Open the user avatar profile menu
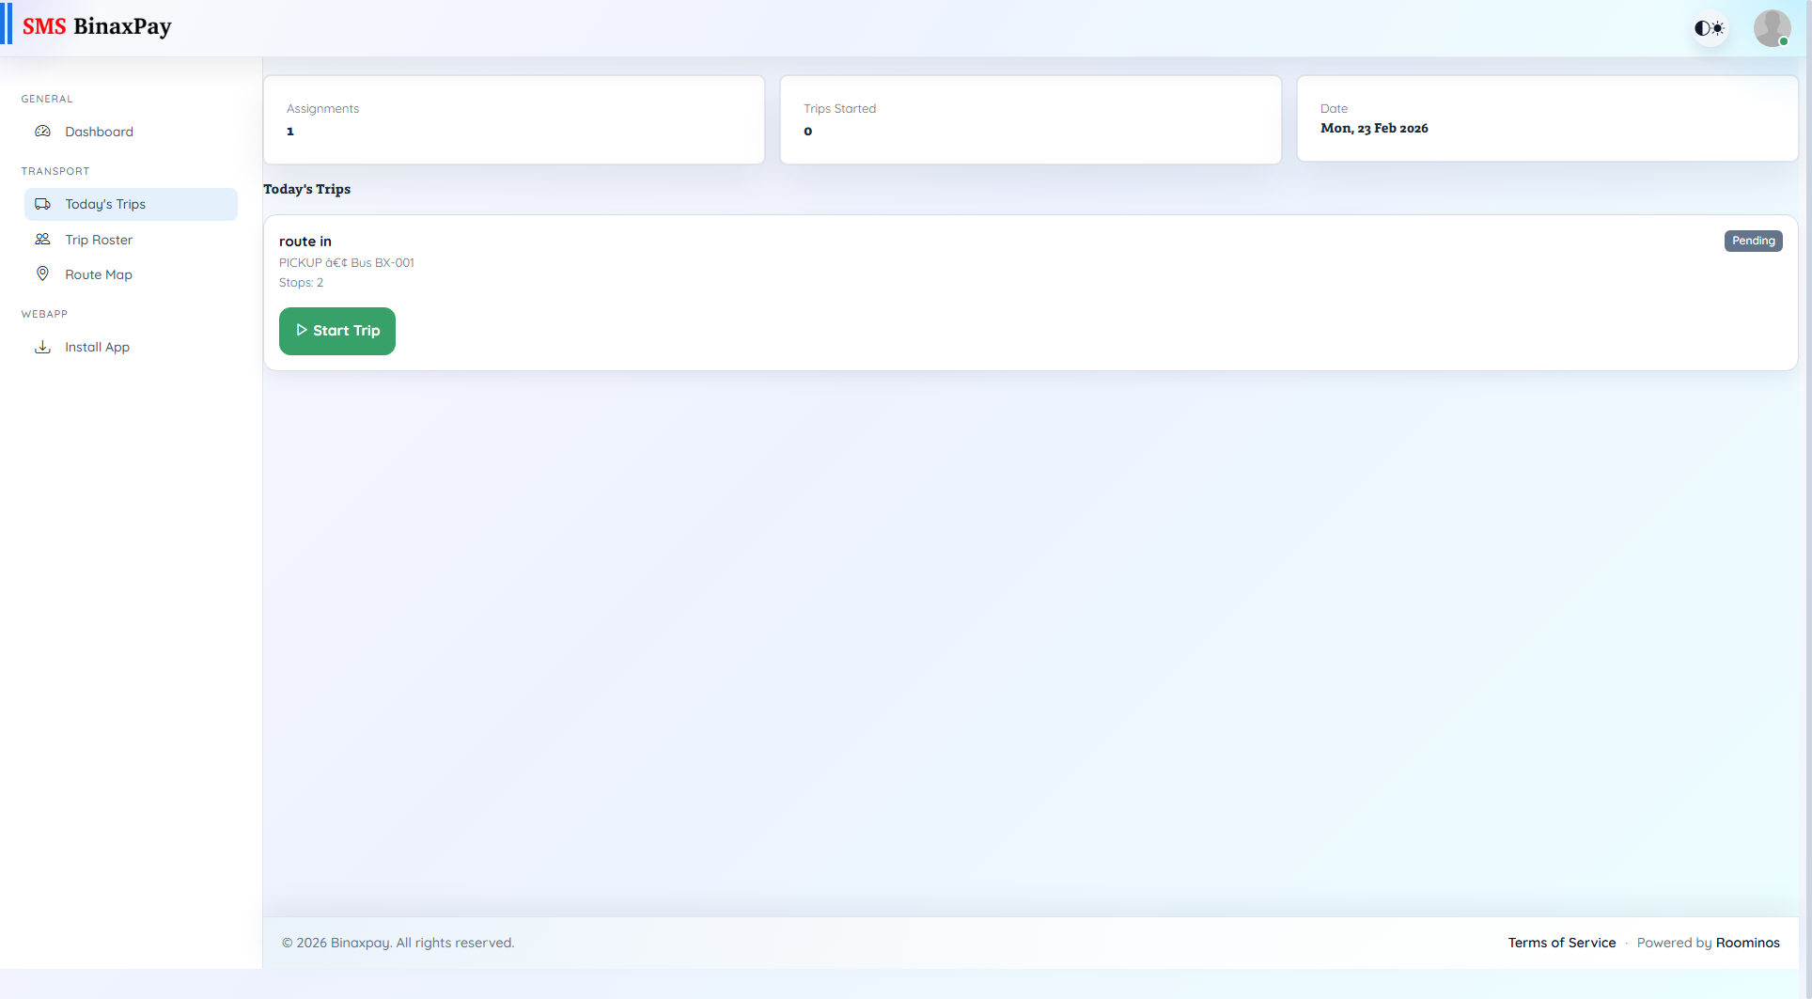 pos(1772,28)
